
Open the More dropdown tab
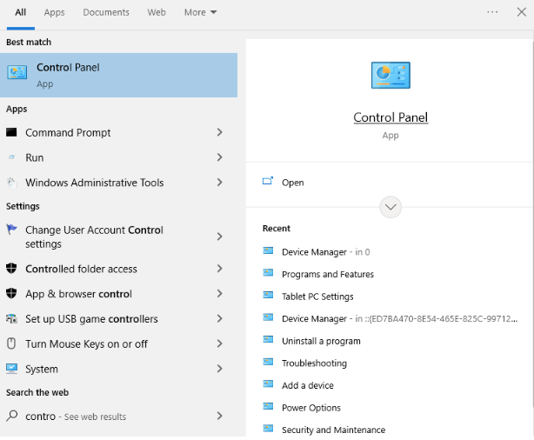pos(200,12)
